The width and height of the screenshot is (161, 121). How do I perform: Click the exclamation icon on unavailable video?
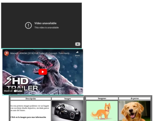tap(28, 25)
